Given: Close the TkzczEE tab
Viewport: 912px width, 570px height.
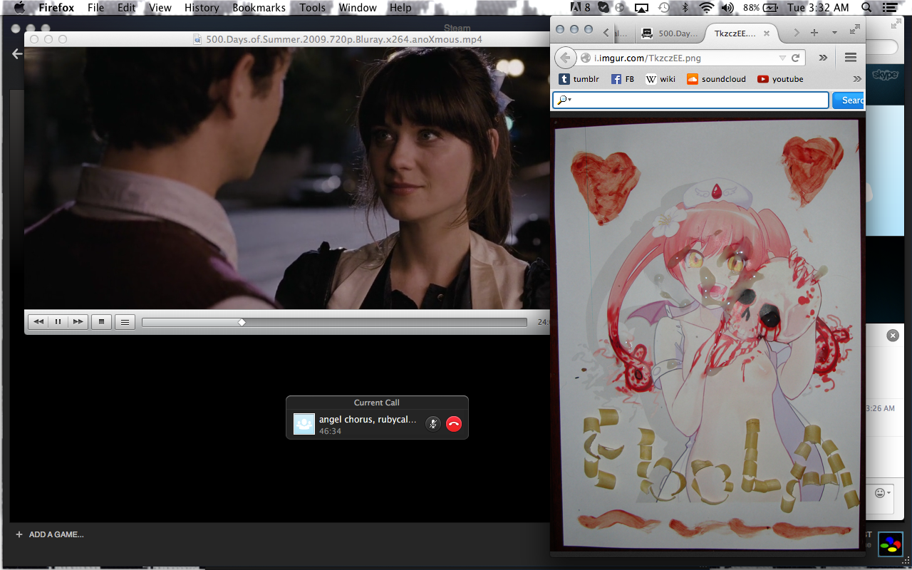Looking at the screenshot, I should click(x=767, y=33).
